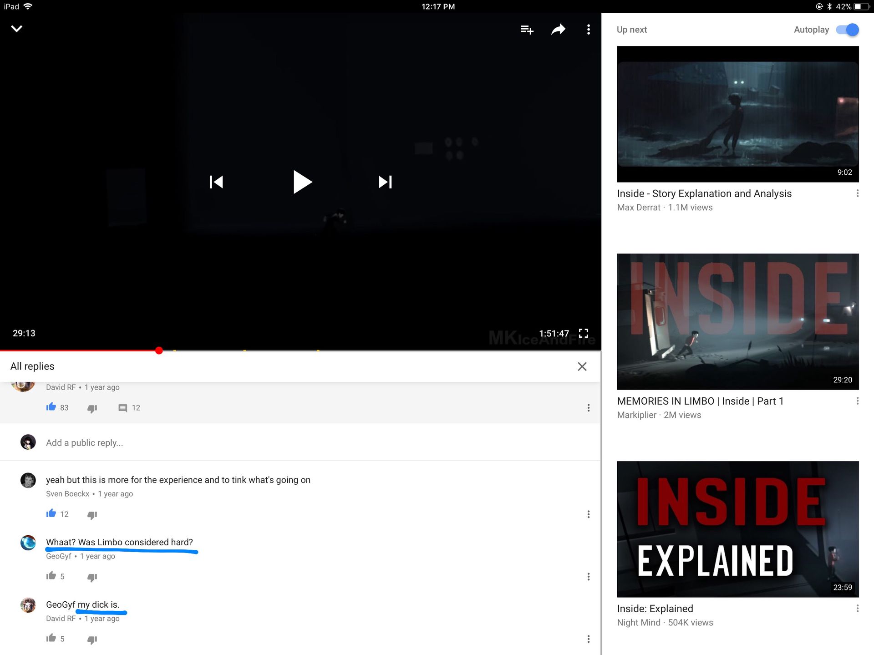Dislike Sven Boeckx's reply
874x655 pixels.
point(92,515)
